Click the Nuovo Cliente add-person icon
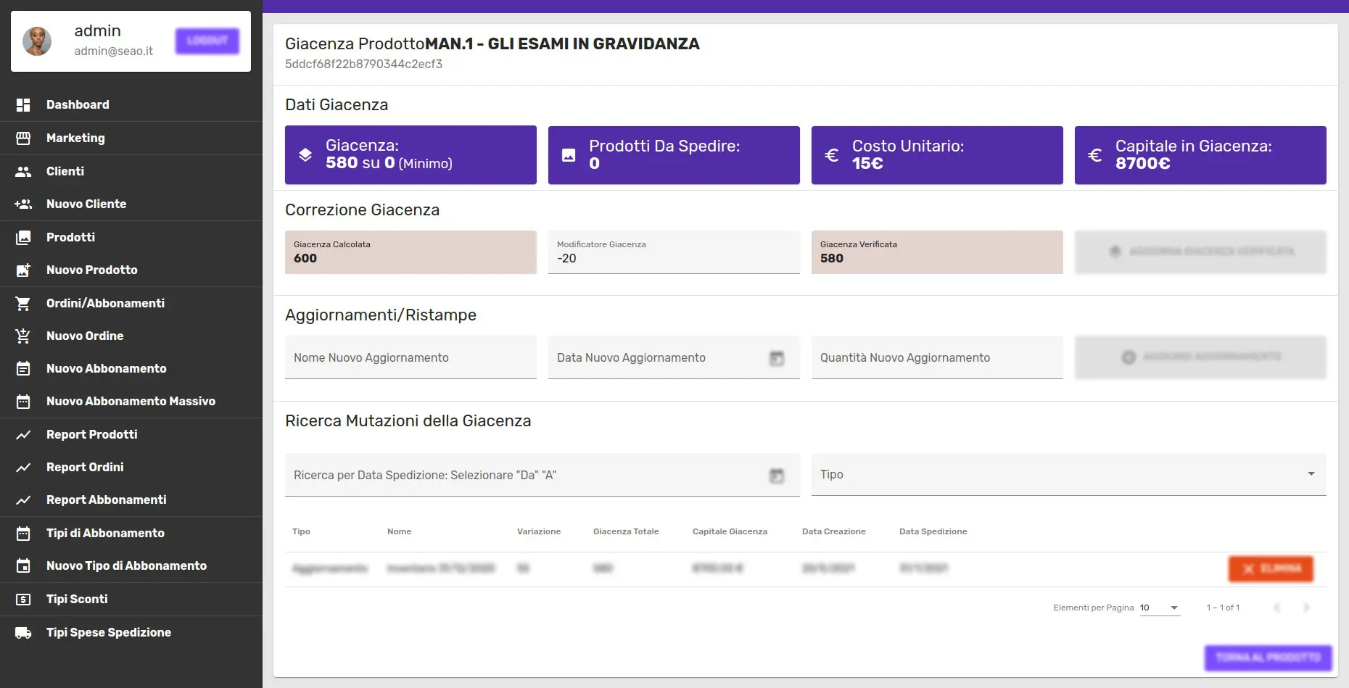This screenshot has height=688, width=1349. [x=23, y=204]
